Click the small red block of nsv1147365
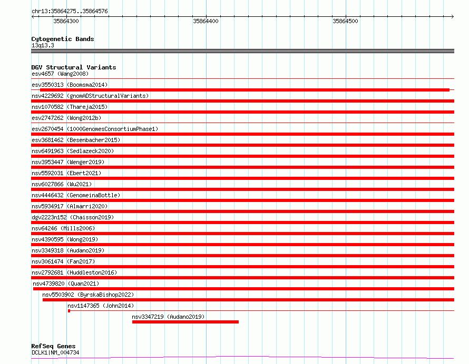This screenshot has width=469, height=364. click(69, 311)
